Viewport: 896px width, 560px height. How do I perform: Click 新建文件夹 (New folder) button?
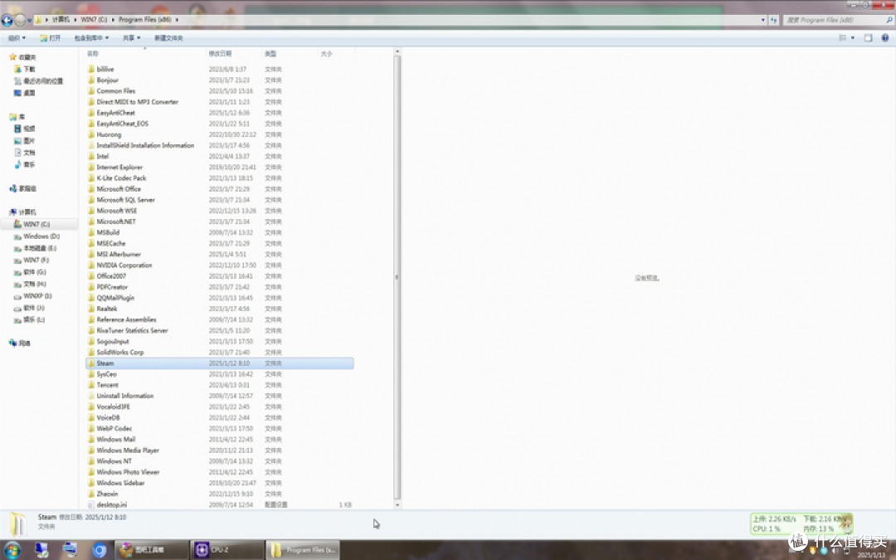click(168, 38)
